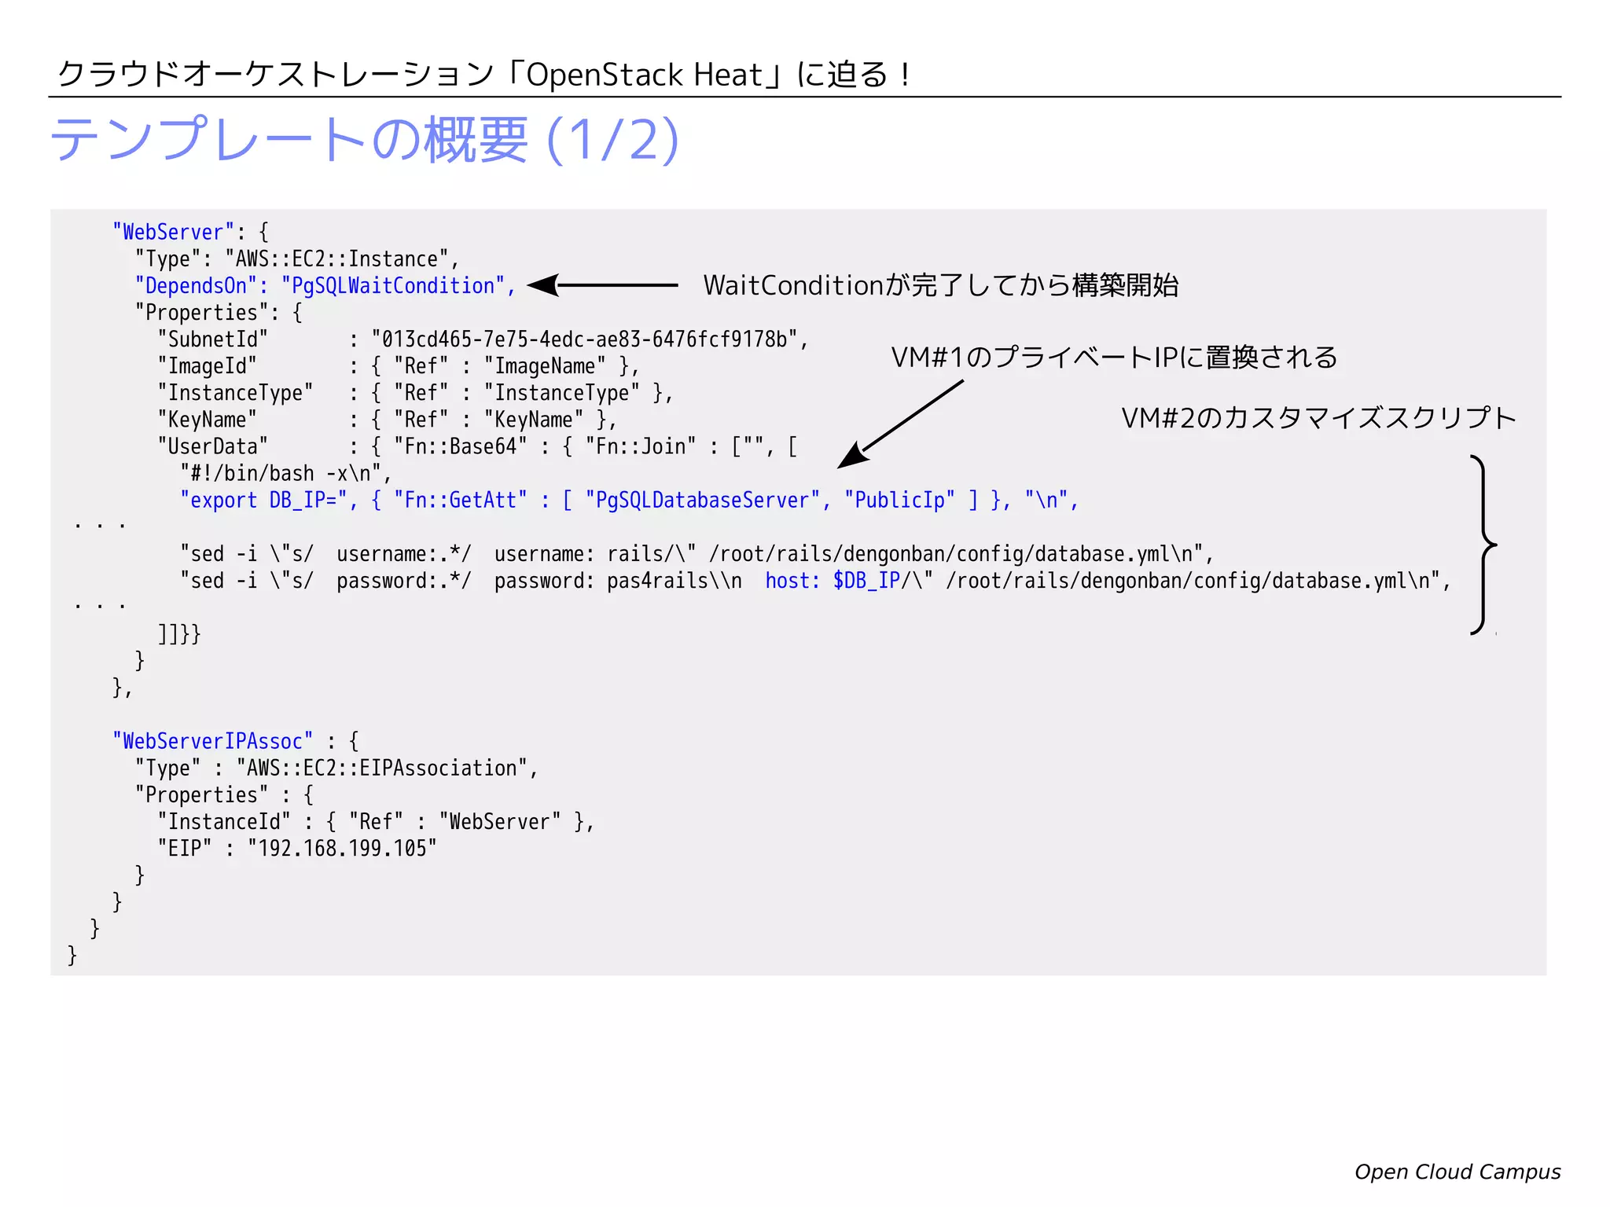The height and width of the screenshot is (1207, 1610).
Task: Click the header text mentioning OpenStack Heat
Action: (484, 75)
